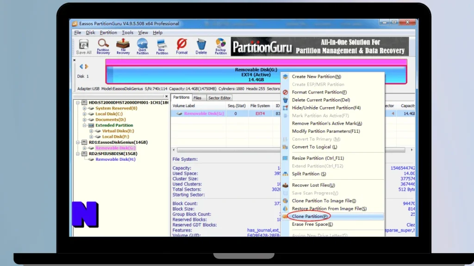Close the disk tree panel

166,97
